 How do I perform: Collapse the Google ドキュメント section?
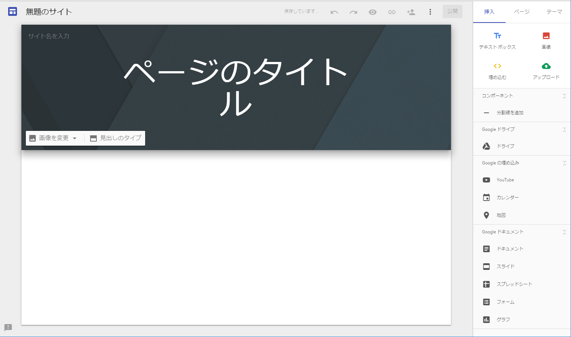click(x=564, y=232)
